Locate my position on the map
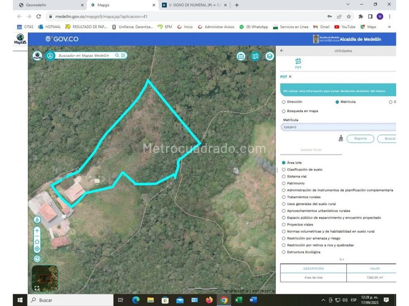This screenshot has height=306, width=409. pyautogui.click(x=37, y=249)
